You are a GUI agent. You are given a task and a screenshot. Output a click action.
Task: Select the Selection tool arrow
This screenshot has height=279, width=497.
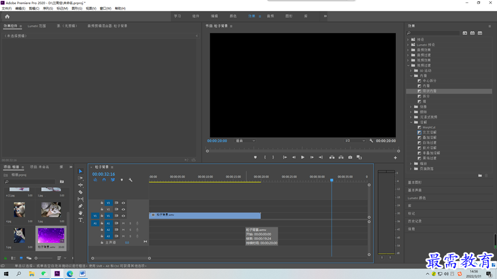click(x=80, y=171)
